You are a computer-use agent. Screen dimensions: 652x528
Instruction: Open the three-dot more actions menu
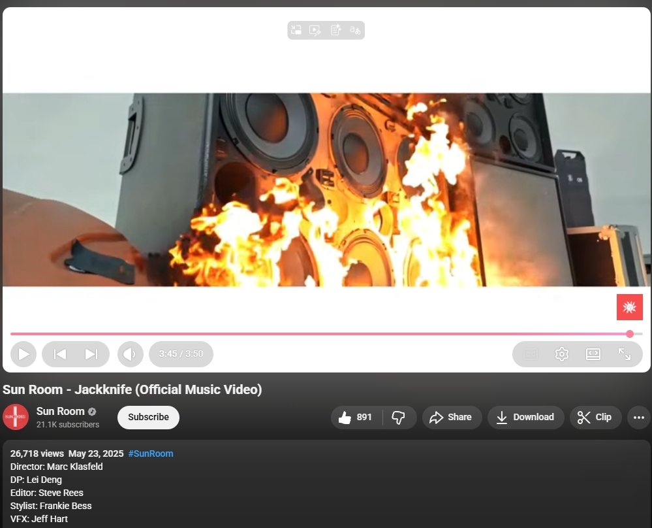pos(639,417)
